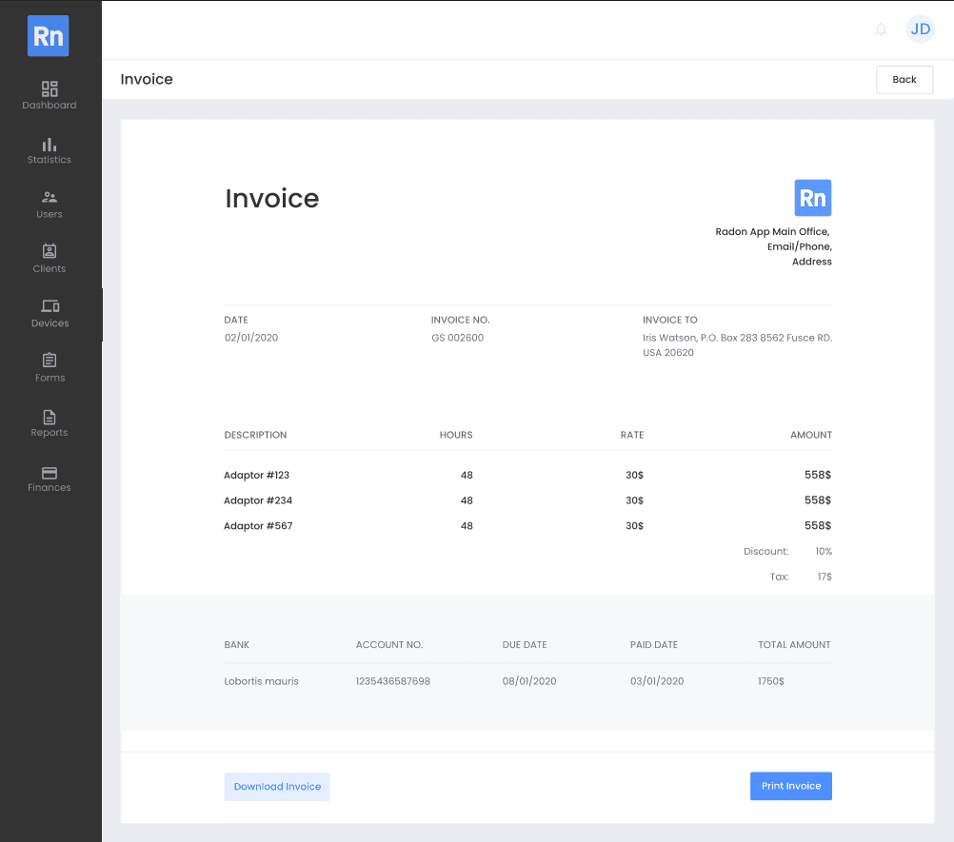The height and width of the screenshot is (842, 954).
Task: Click the notification bell icon
Action: [881, 29]
